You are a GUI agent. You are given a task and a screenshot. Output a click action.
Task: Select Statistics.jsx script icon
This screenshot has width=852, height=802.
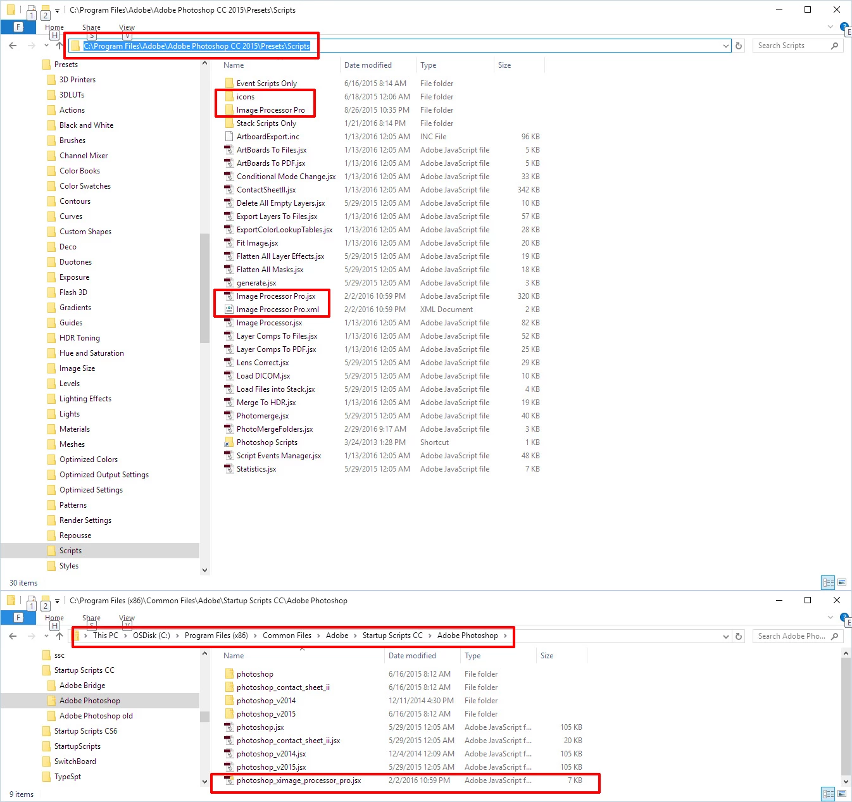229,468
